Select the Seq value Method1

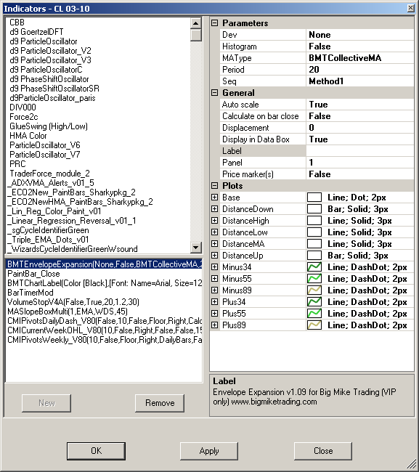(360, 81)
